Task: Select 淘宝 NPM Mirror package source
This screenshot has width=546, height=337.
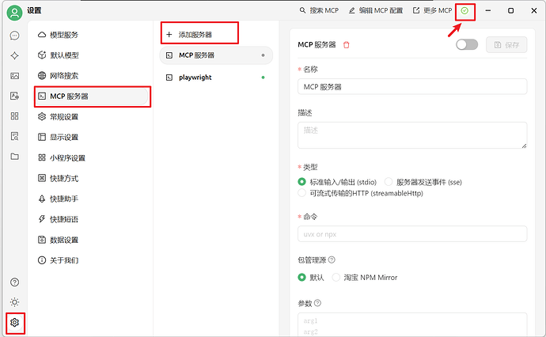Action: tap(365, 278)
